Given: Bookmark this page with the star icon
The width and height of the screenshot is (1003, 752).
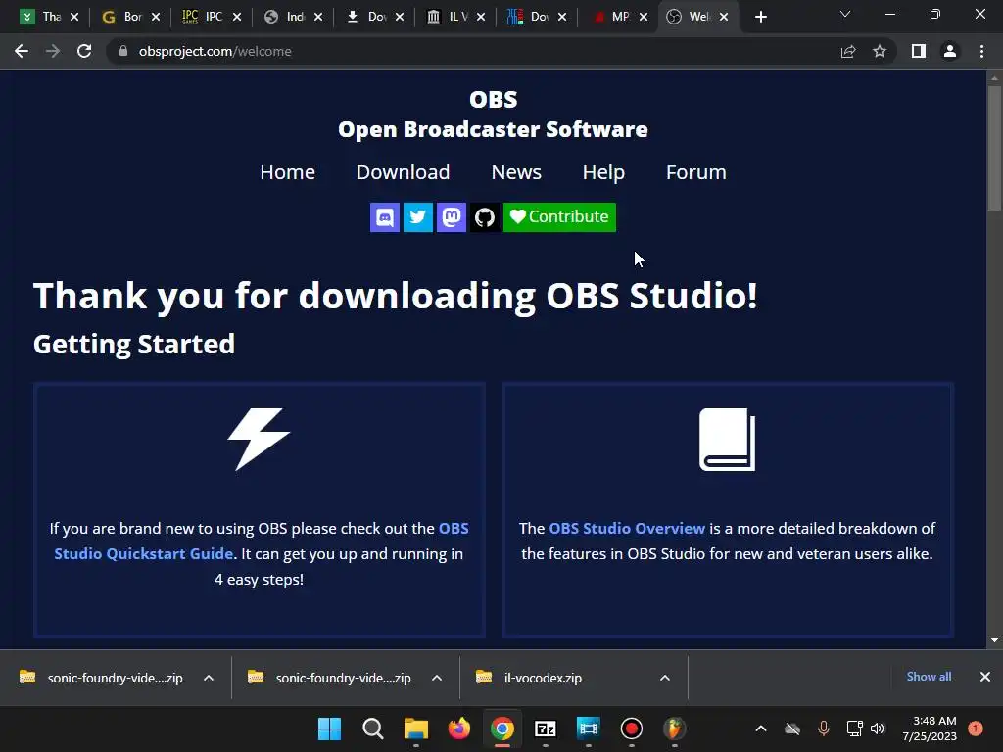Looking at the screenshot, I should pyautogui.click(x=880, y=51).
